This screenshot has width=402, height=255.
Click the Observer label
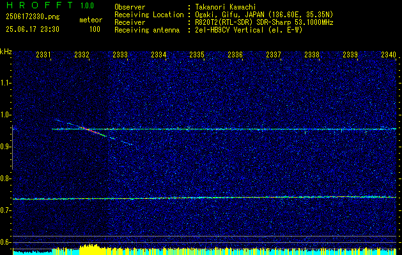pos(130,7)
